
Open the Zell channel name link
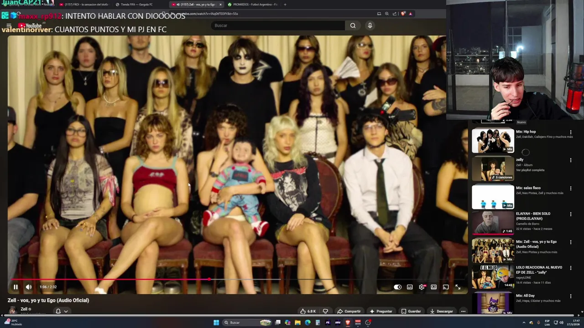coord(24,309)
